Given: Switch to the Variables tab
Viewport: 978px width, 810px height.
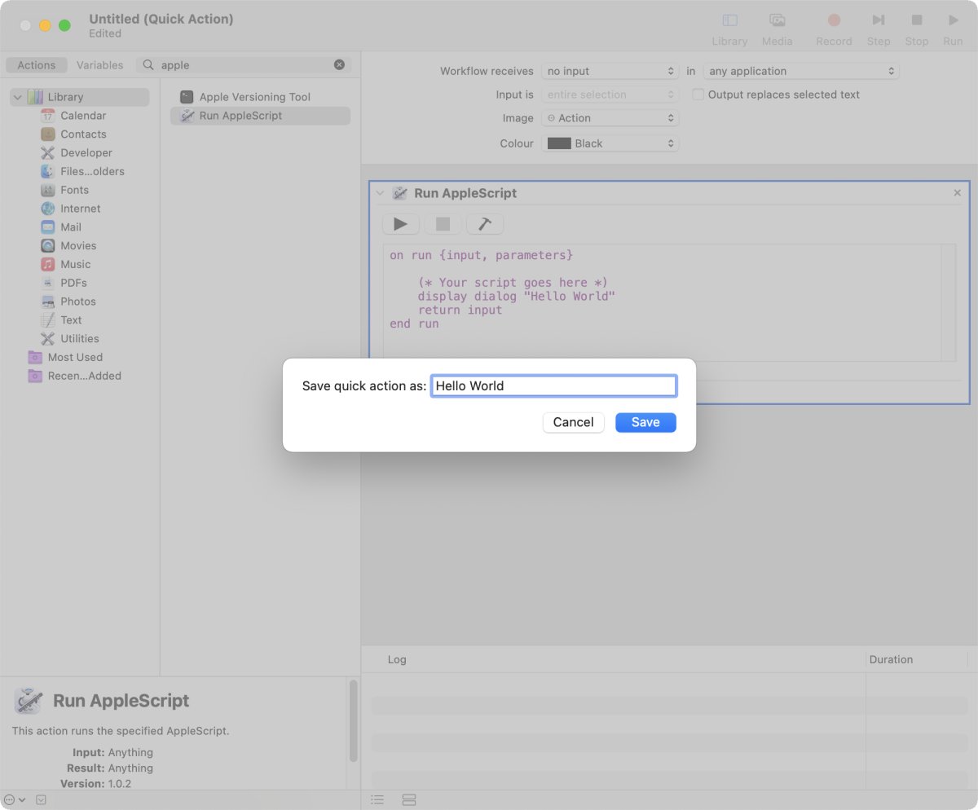Looking at the screenshot, I should (x=99, y=65).
